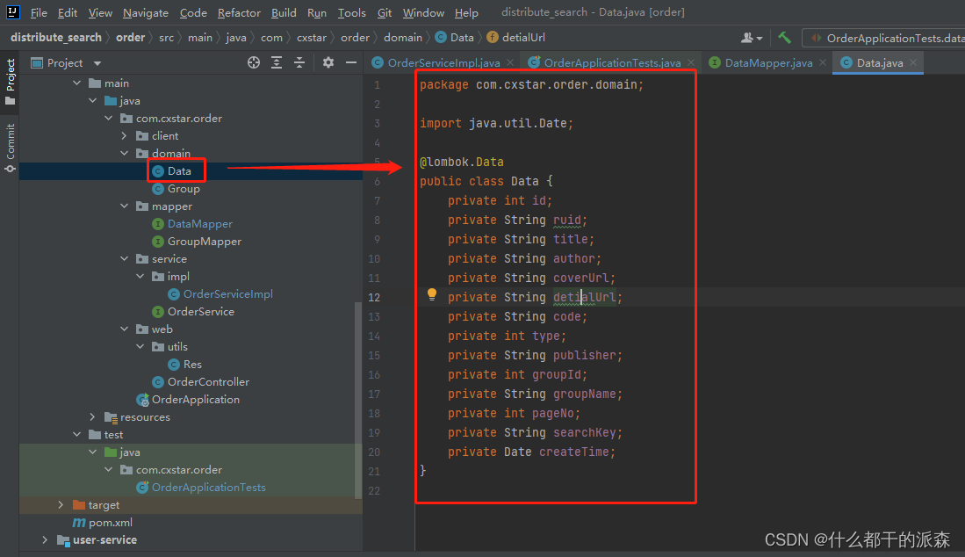Open the View menu

100,12
